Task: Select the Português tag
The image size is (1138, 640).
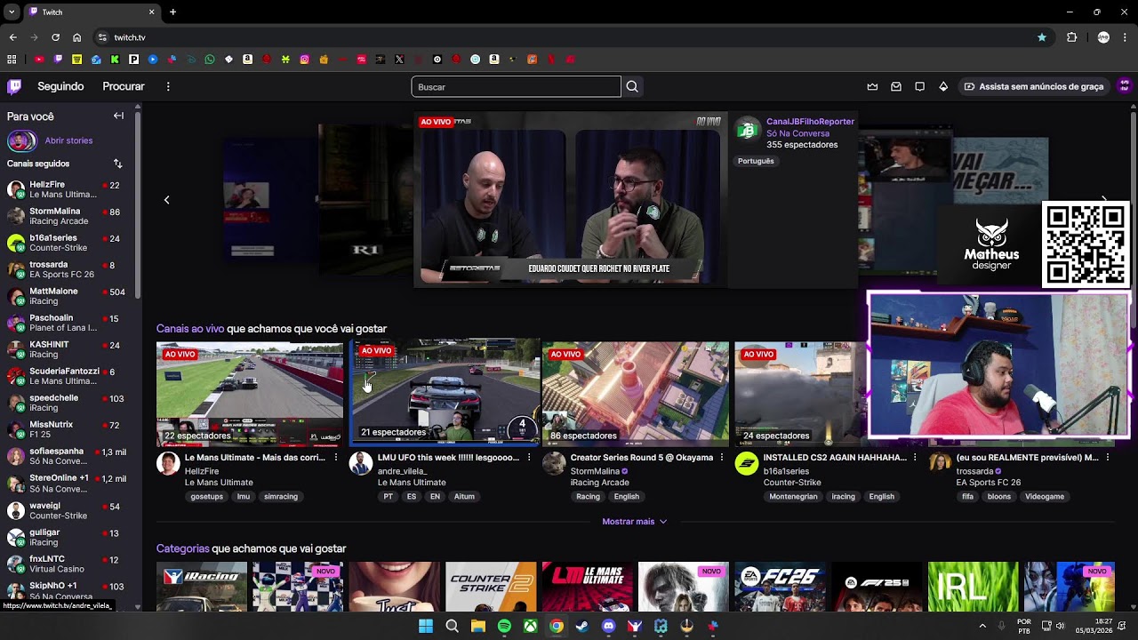Action: coord(756,161)
